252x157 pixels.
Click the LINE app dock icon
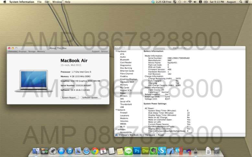point(128,151)
